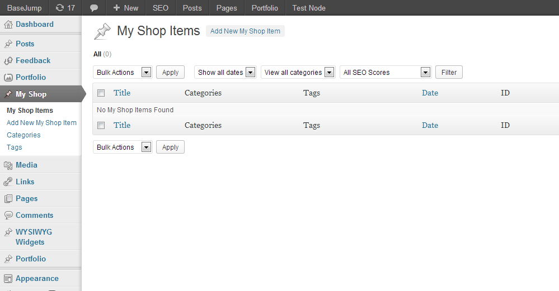This screenshot has width=559, height=291.
Task: Click the Add New My Shop Item button
Action: click(x=245, y=31)
